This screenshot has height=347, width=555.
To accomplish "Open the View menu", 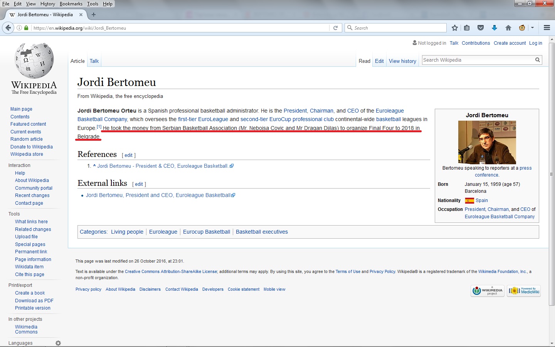I will (31, 4).
